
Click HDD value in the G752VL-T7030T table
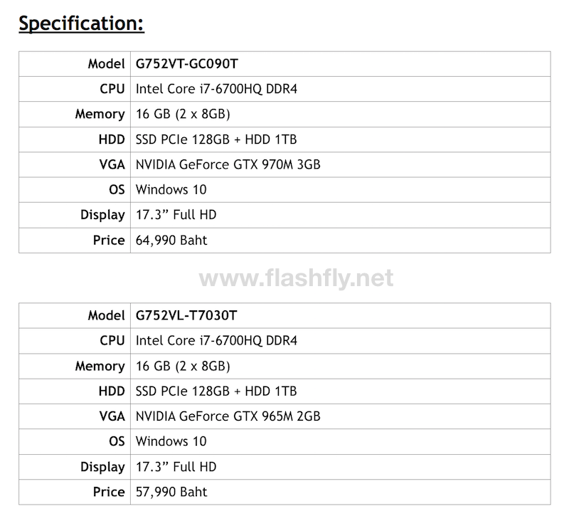[216, 391]
